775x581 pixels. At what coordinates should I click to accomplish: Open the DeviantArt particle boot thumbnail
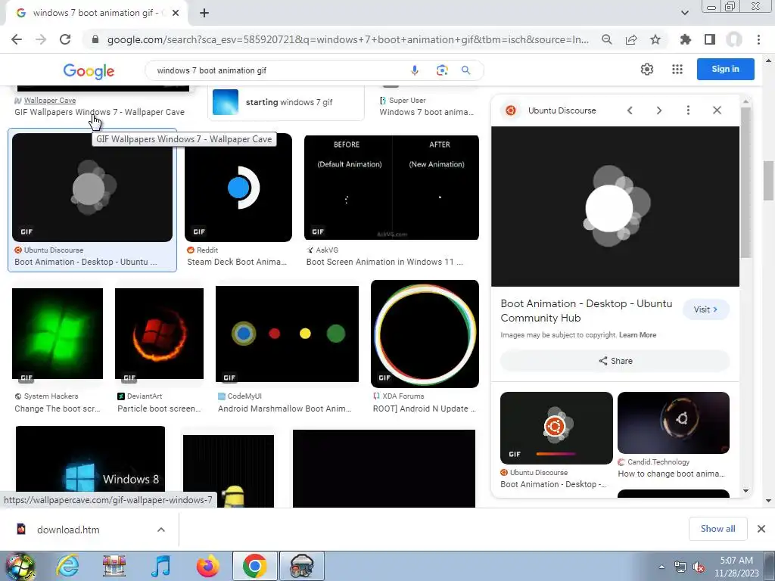coord(159,334)
